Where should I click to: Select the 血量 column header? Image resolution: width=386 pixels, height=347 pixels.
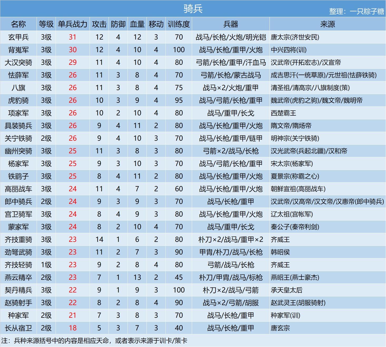[x=137, y=23]
